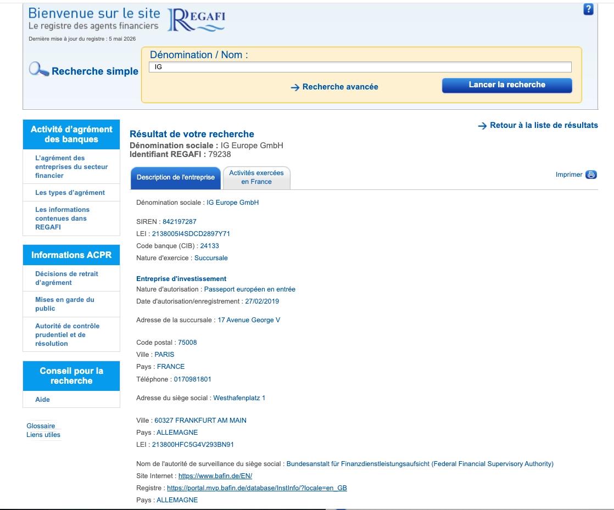
Task: Click Code banque value 24133
Action: (209, 246)
